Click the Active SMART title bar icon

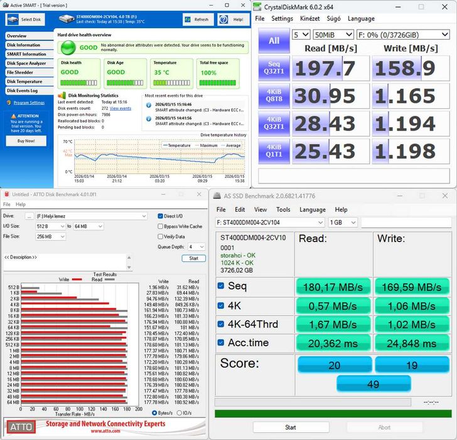click(6, 5)
